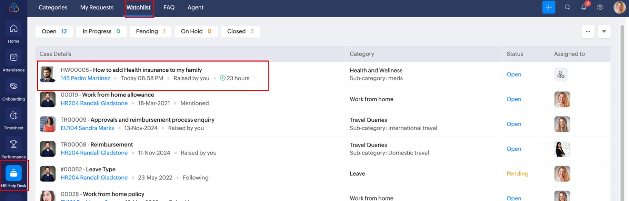629x201 pixels.
Task: Filter by Pending 1 cases
Action: tap(151, 31)
